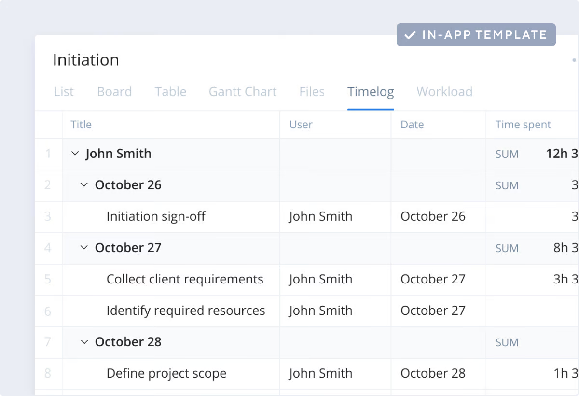Click the date cell for Identify required resources
The height and width of the screenshot is (396, 579).
[438, 311]
